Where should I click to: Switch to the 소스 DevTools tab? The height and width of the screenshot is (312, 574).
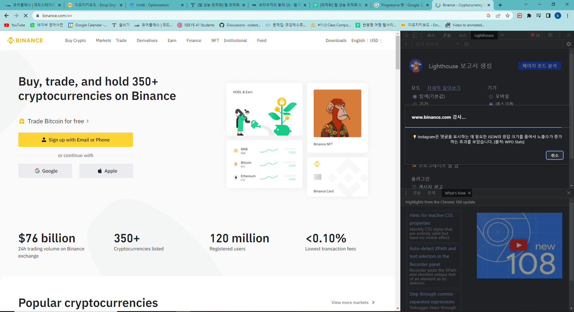click(462, 35)
